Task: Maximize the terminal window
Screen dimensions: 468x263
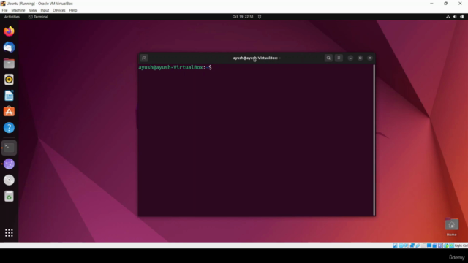Action: coord(360,58)
